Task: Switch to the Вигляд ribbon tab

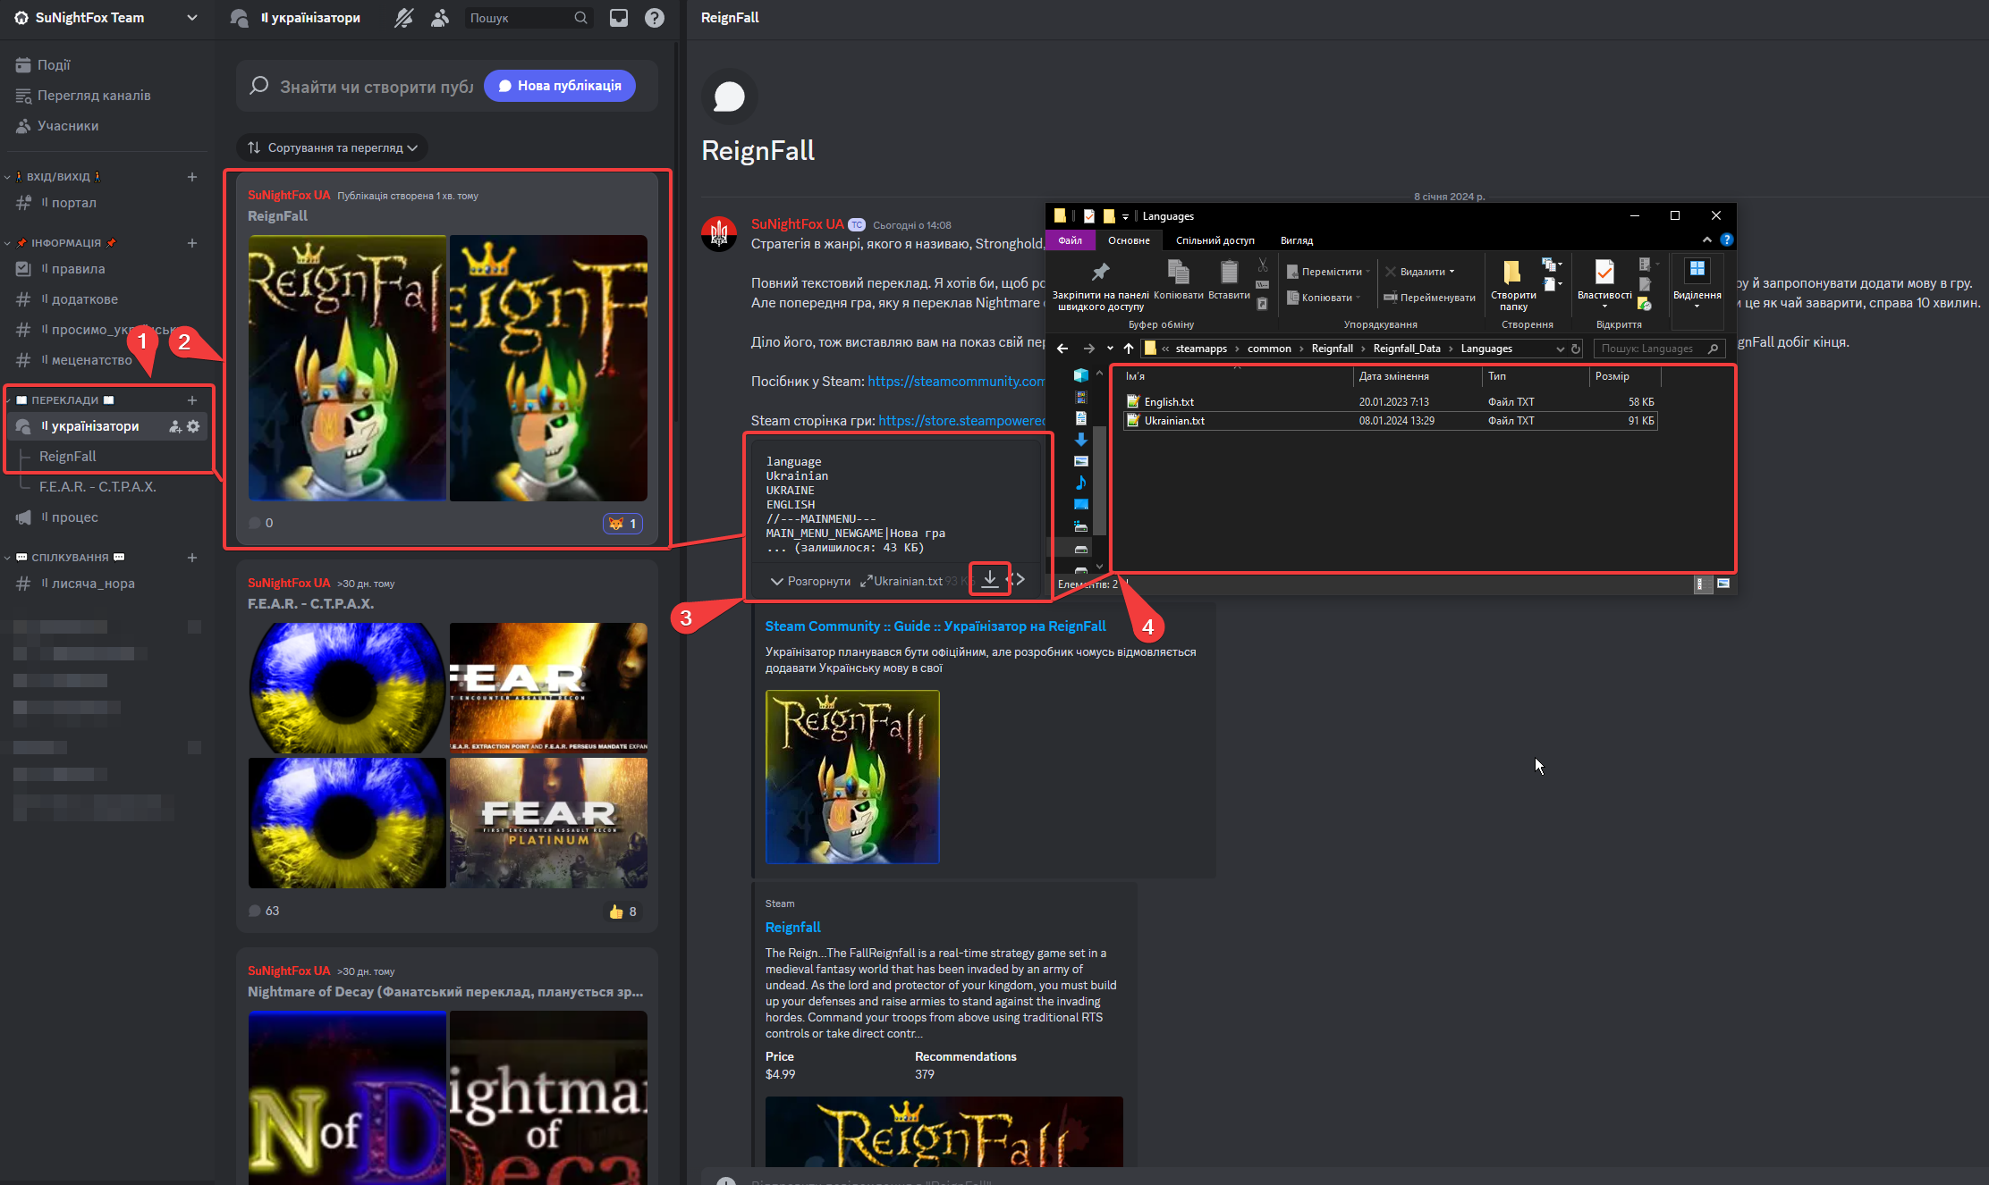Action: 1297,240
